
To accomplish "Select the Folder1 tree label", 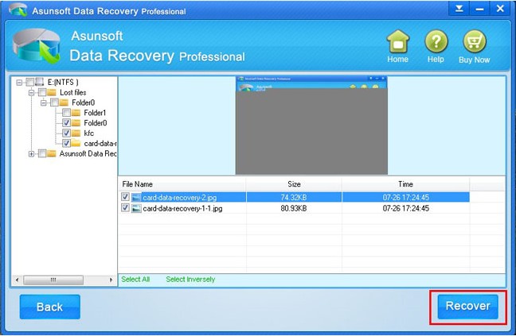I will click(x=95, y=113).
